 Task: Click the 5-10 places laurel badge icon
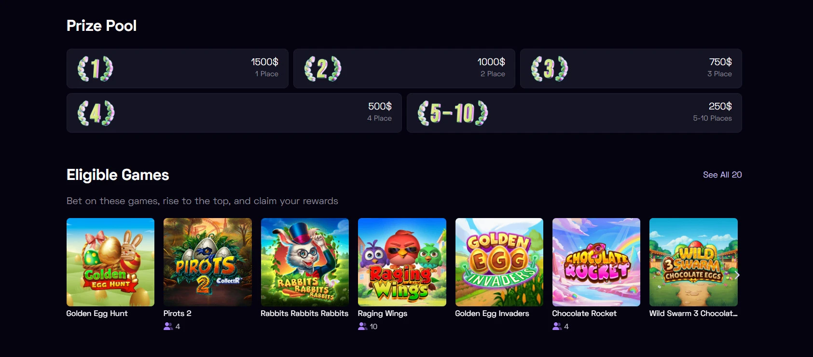[453, 113]
